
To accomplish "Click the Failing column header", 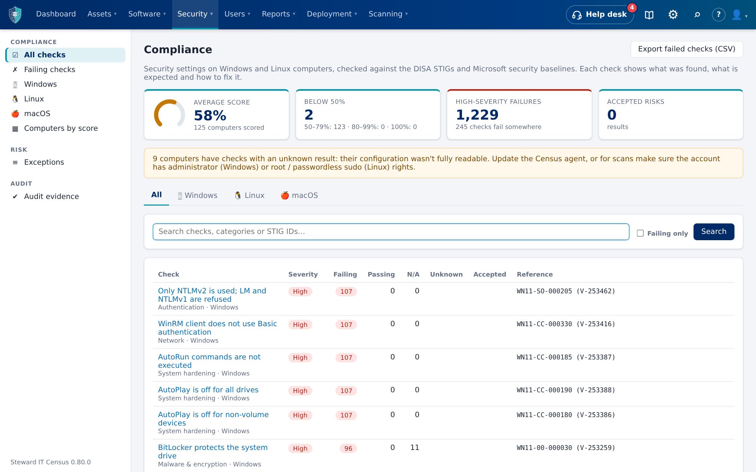I will (x=345, y=274).
